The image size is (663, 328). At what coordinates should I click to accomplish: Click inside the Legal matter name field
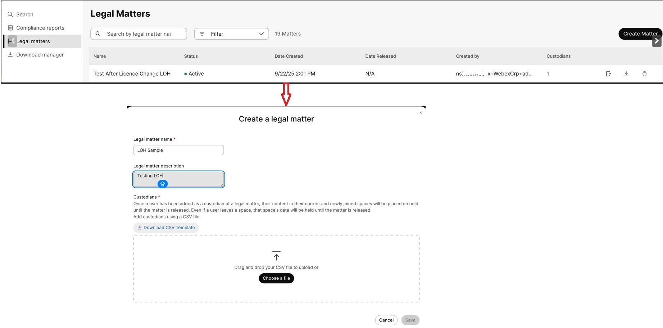[x=178, y=150]
